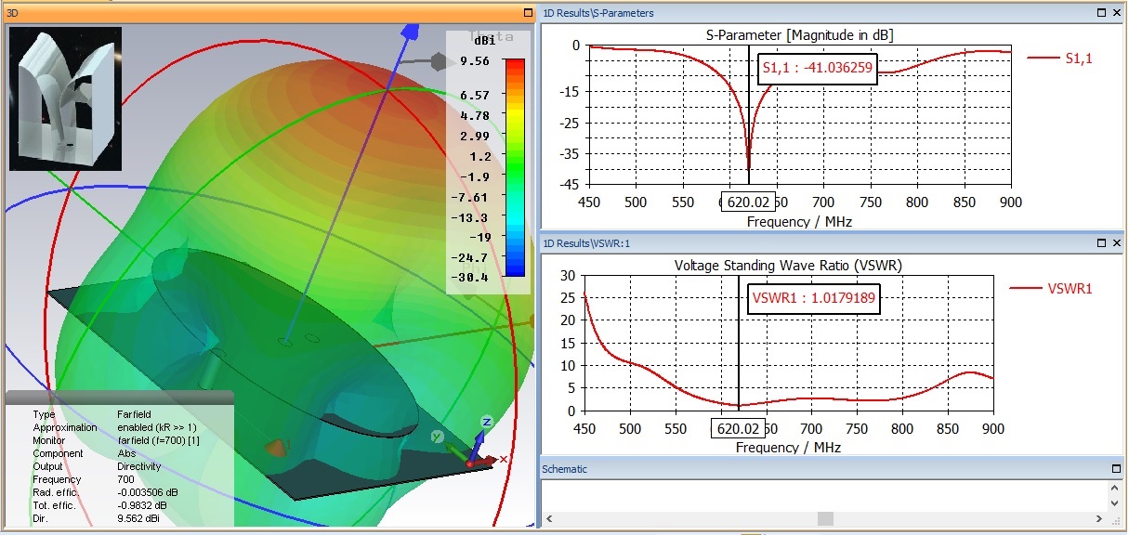Click the 450 tick on VSWR frequency axis
The width and height of the screenshot is (1129, 535).
click(x=585, y=429)
